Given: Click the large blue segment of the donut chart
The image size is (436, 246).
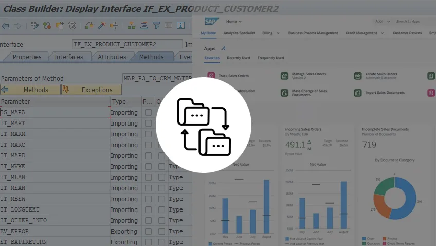Looking at the screenshot, I should (x=407, y=200).
